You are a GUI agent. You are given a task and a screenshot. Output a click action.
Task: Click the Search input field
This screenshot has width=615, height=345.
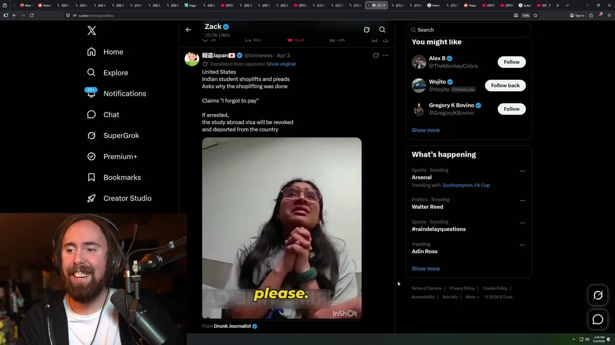[x=468, y=30]
